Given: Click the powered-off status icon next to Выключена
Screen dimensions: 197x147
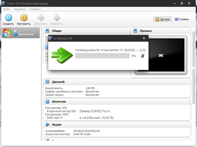Looking at the screenshot, I should 15,34.
